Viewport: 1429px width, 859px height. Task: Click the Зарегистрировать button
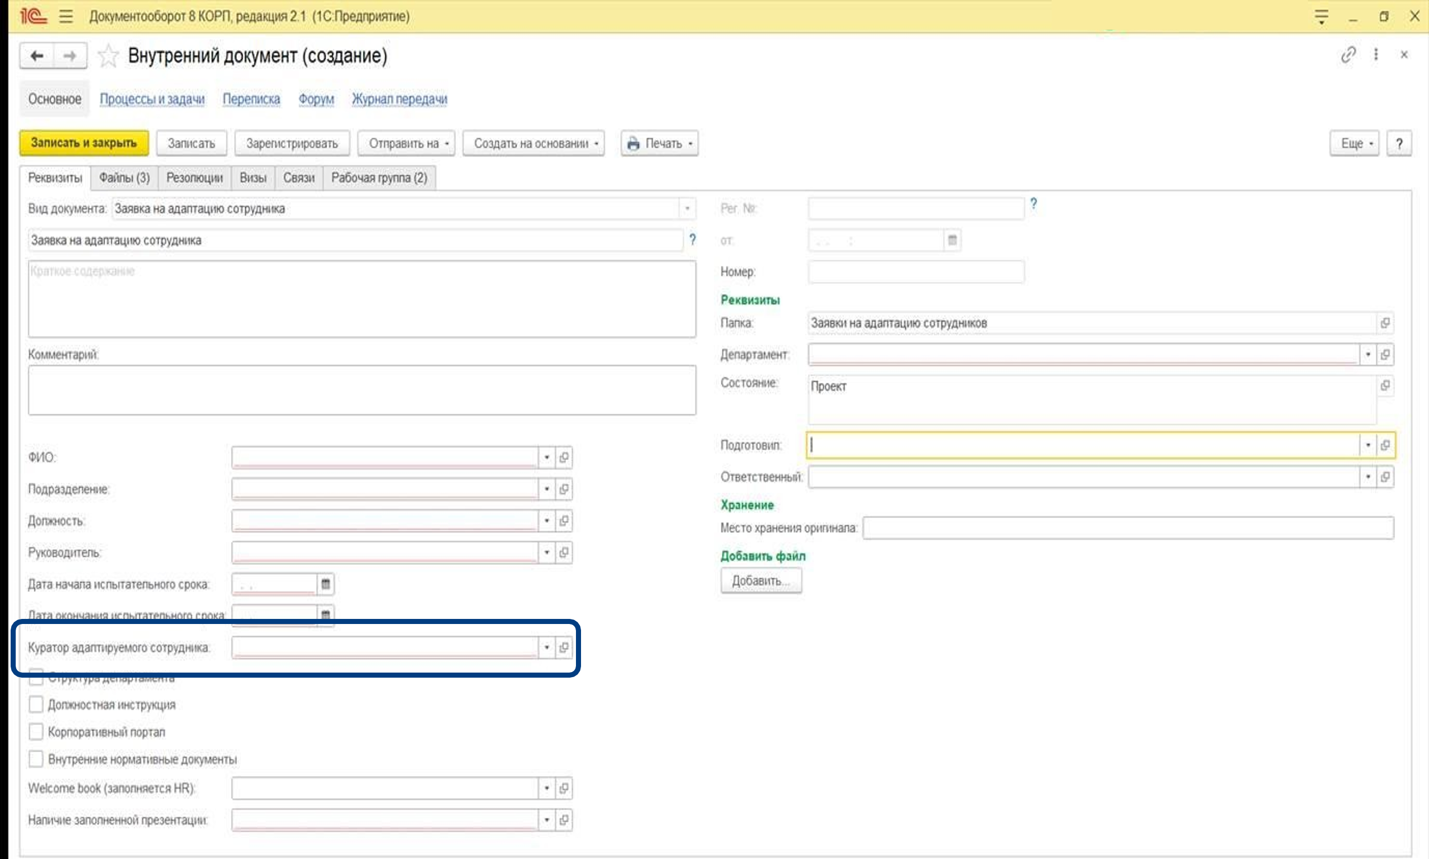(292, 143)
